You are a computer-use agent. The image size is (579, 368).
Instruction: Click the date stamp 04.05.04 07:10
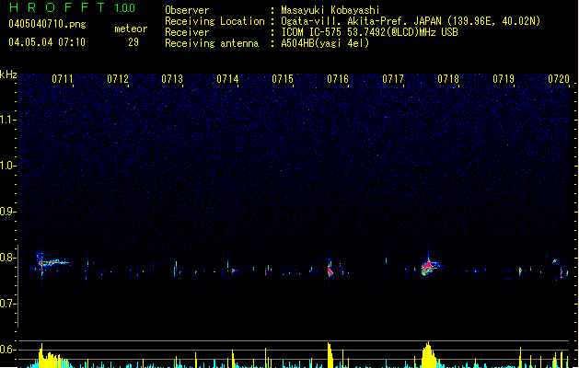[x=47, y=42]
